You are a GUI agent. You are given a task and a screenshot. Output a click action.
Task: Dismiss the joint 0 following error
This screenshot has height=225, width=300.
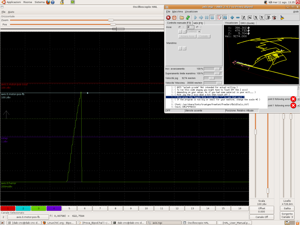298,99
